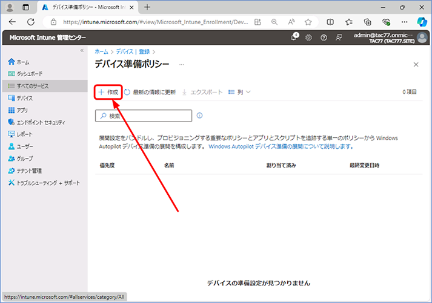The height and width of the screenshot is (303, 432).
Task: Open app available icon in address bar
Action: 258,22
